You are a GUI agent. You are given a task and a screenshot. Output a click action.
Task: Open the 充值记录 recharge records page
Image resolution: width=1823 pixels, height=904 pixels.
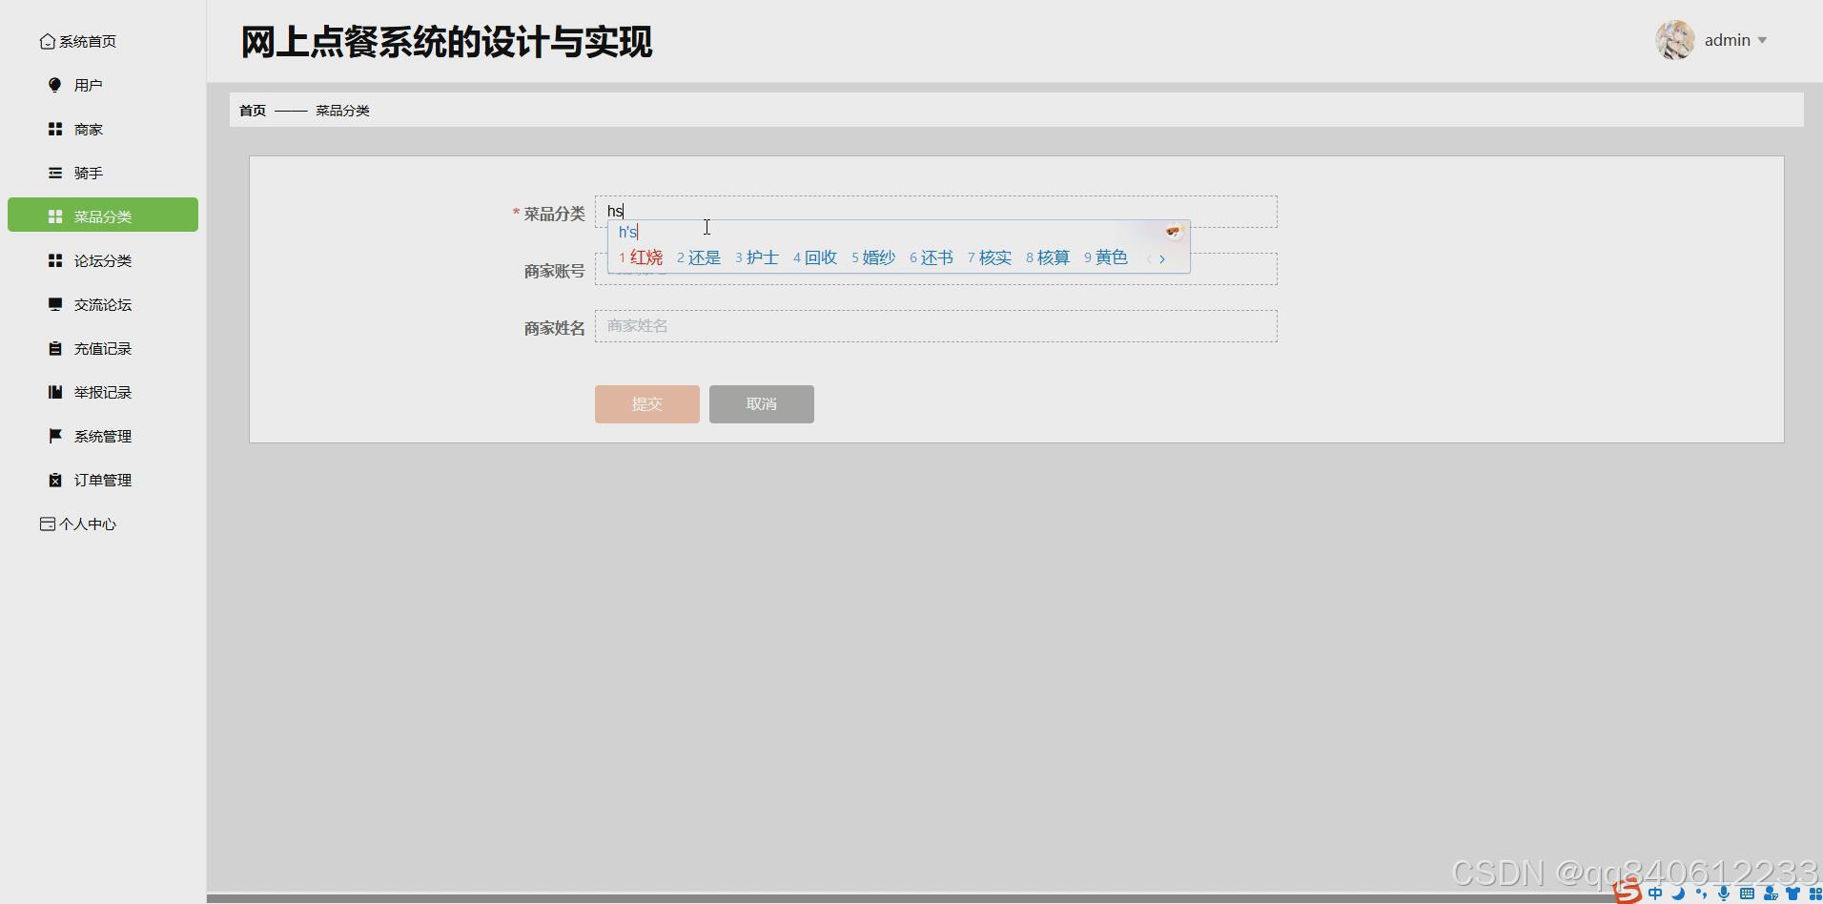pos(101,348)
